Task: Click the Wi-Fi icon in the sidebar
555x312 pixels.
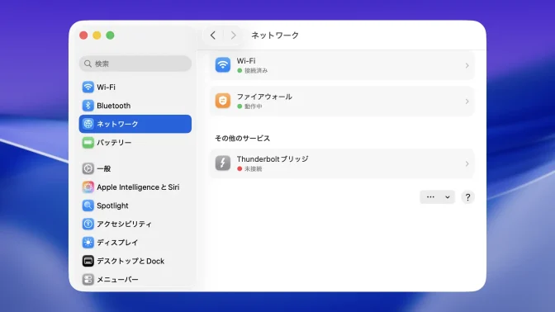Action: pyautogui.click(x=88, y=87)
